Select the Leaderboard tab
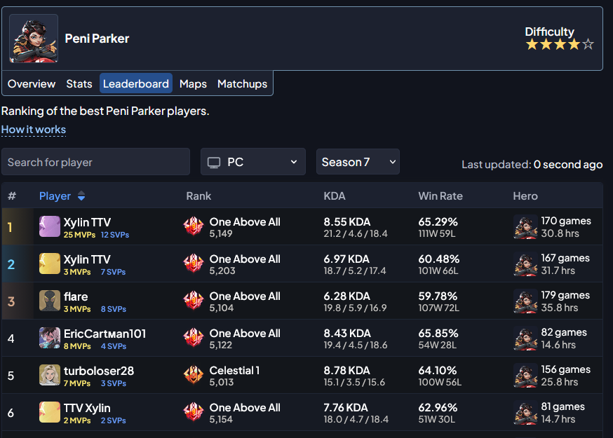This screenshot has width=613, height=438. coord(136,83)
